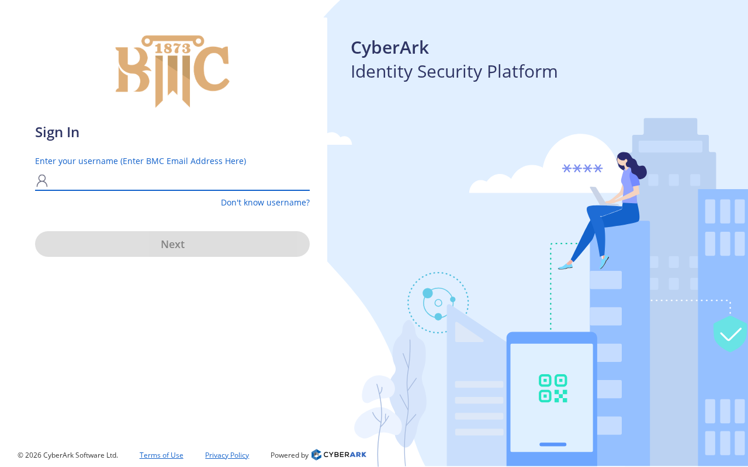Open the Privacy Policy link

pos(227,455)
